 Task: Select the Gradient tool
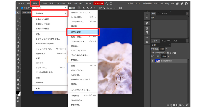pos(18,55)
